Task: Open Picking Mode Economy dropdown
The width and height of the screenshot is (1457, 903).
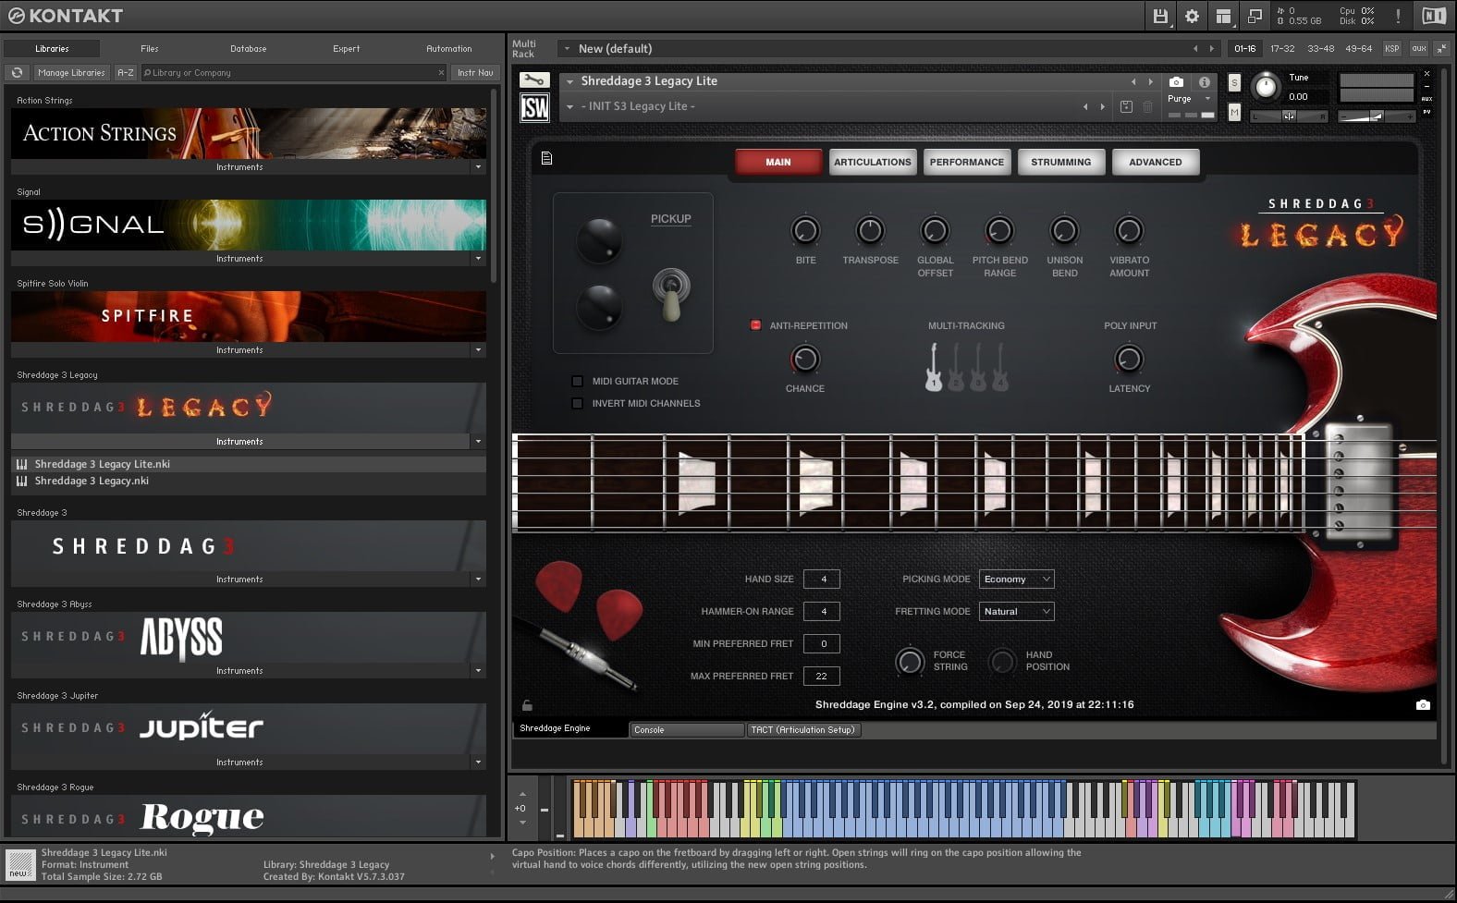Action: coord(1017,579)
